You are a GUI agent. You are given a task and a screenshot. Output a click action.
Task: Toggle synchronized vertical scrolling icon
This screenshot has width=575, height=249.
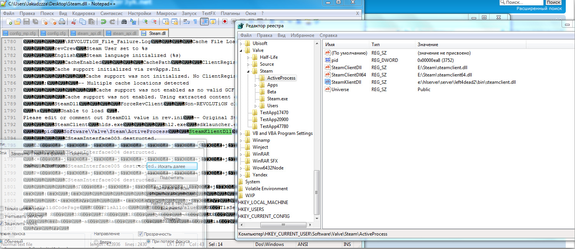[165, 22]
